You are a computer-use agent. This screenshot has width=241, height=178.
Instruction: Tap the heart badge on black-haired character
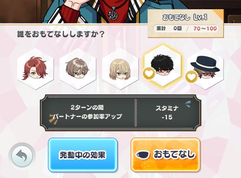pos(149,73)
